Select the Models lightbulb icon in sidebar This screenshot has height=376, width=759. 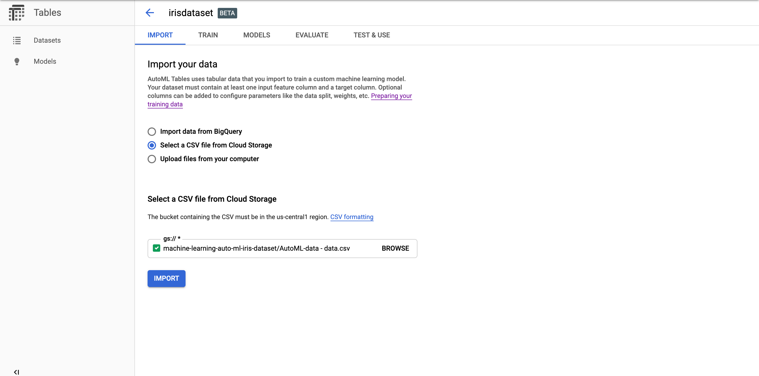click(17, 61)
